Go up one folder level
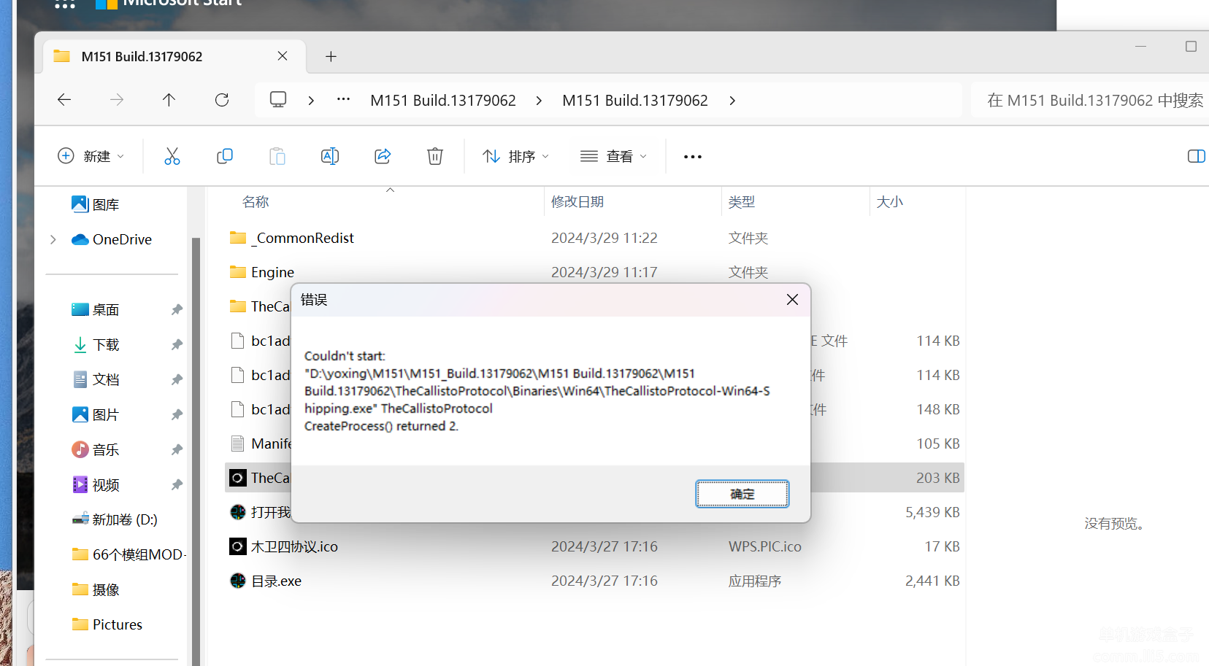Viewport: 1209px width, 666px height. click(x=169, y=100)
